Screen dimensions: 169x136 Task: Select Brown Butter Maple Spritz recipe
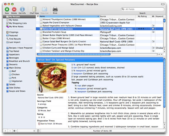(100, 35)
